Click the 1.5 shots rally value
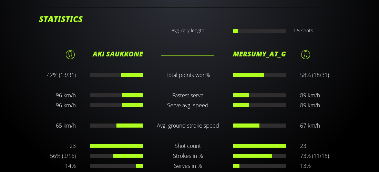Screen dimensions: 379x172 [x=303, y=31]
